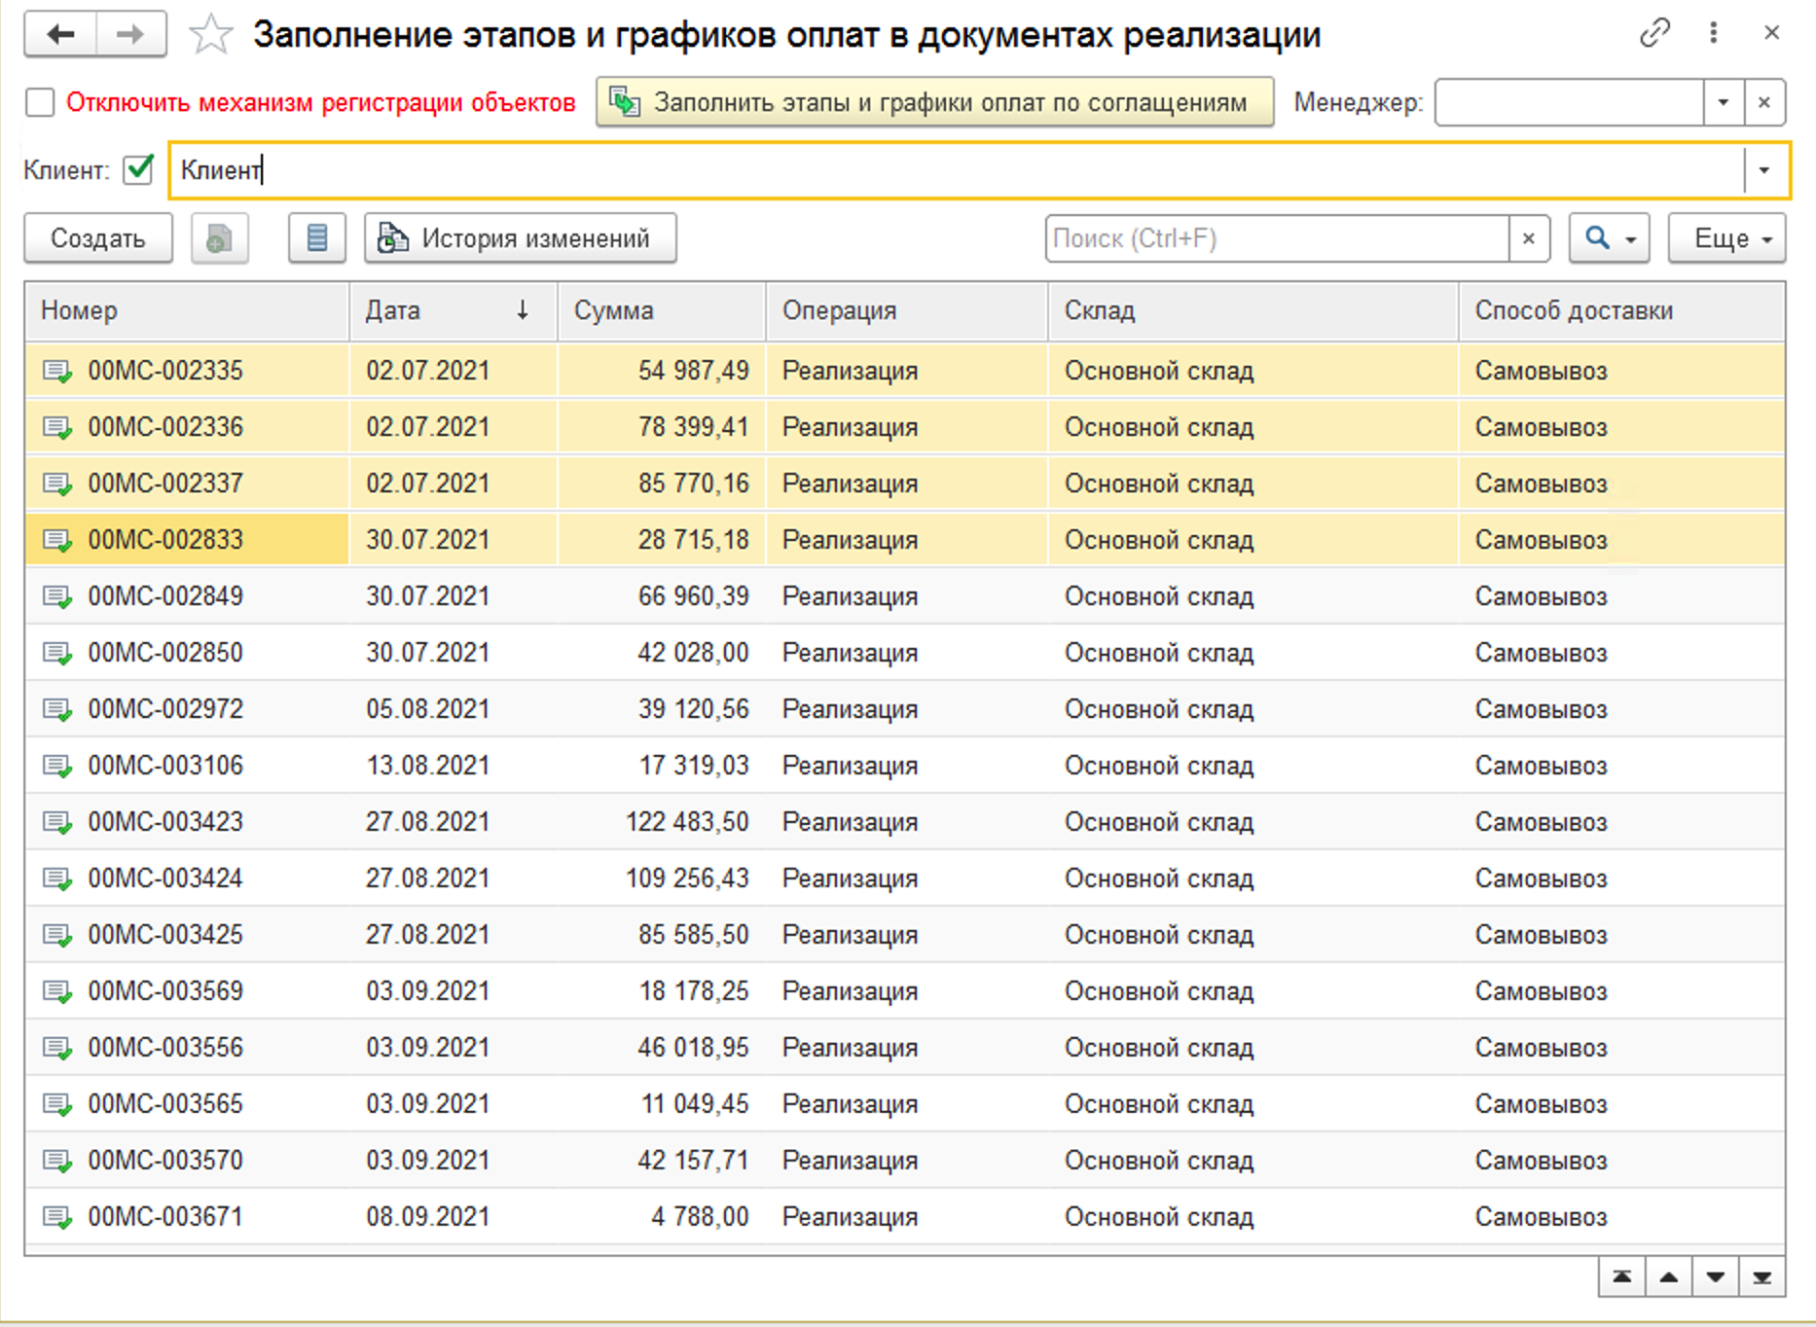Open the magnifier search options dropdown
The width and height of the screenshot is (1816, 1327).
click(x=1610, y=238)
